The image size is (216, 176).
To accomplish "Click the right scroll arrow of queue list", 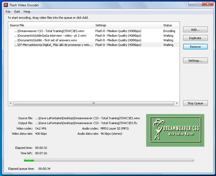I will click(x=177, y=103).
